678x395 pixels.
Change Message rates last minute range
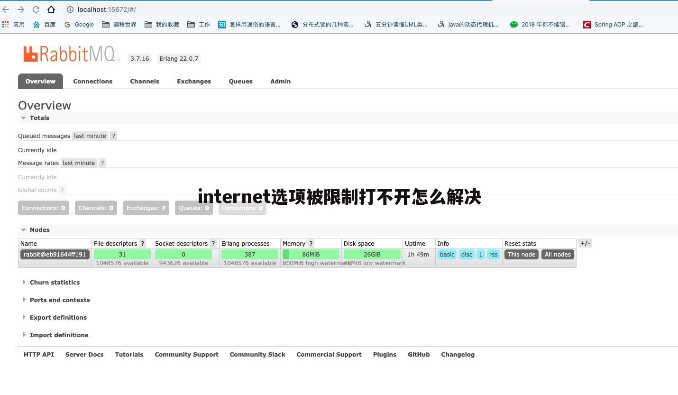coord(79,163)
